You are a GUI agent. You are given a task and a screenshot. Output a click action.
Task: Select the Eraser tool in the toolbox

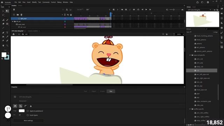tap(3, 24)
